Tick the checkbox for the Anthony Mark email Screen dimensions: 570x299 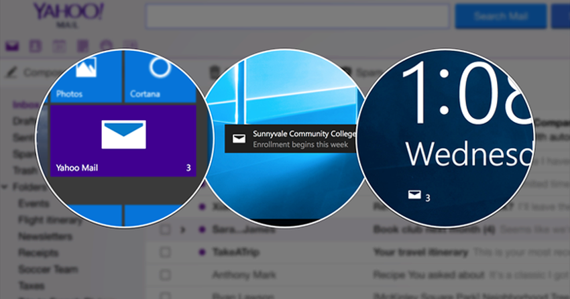click(x=165, y=275)
